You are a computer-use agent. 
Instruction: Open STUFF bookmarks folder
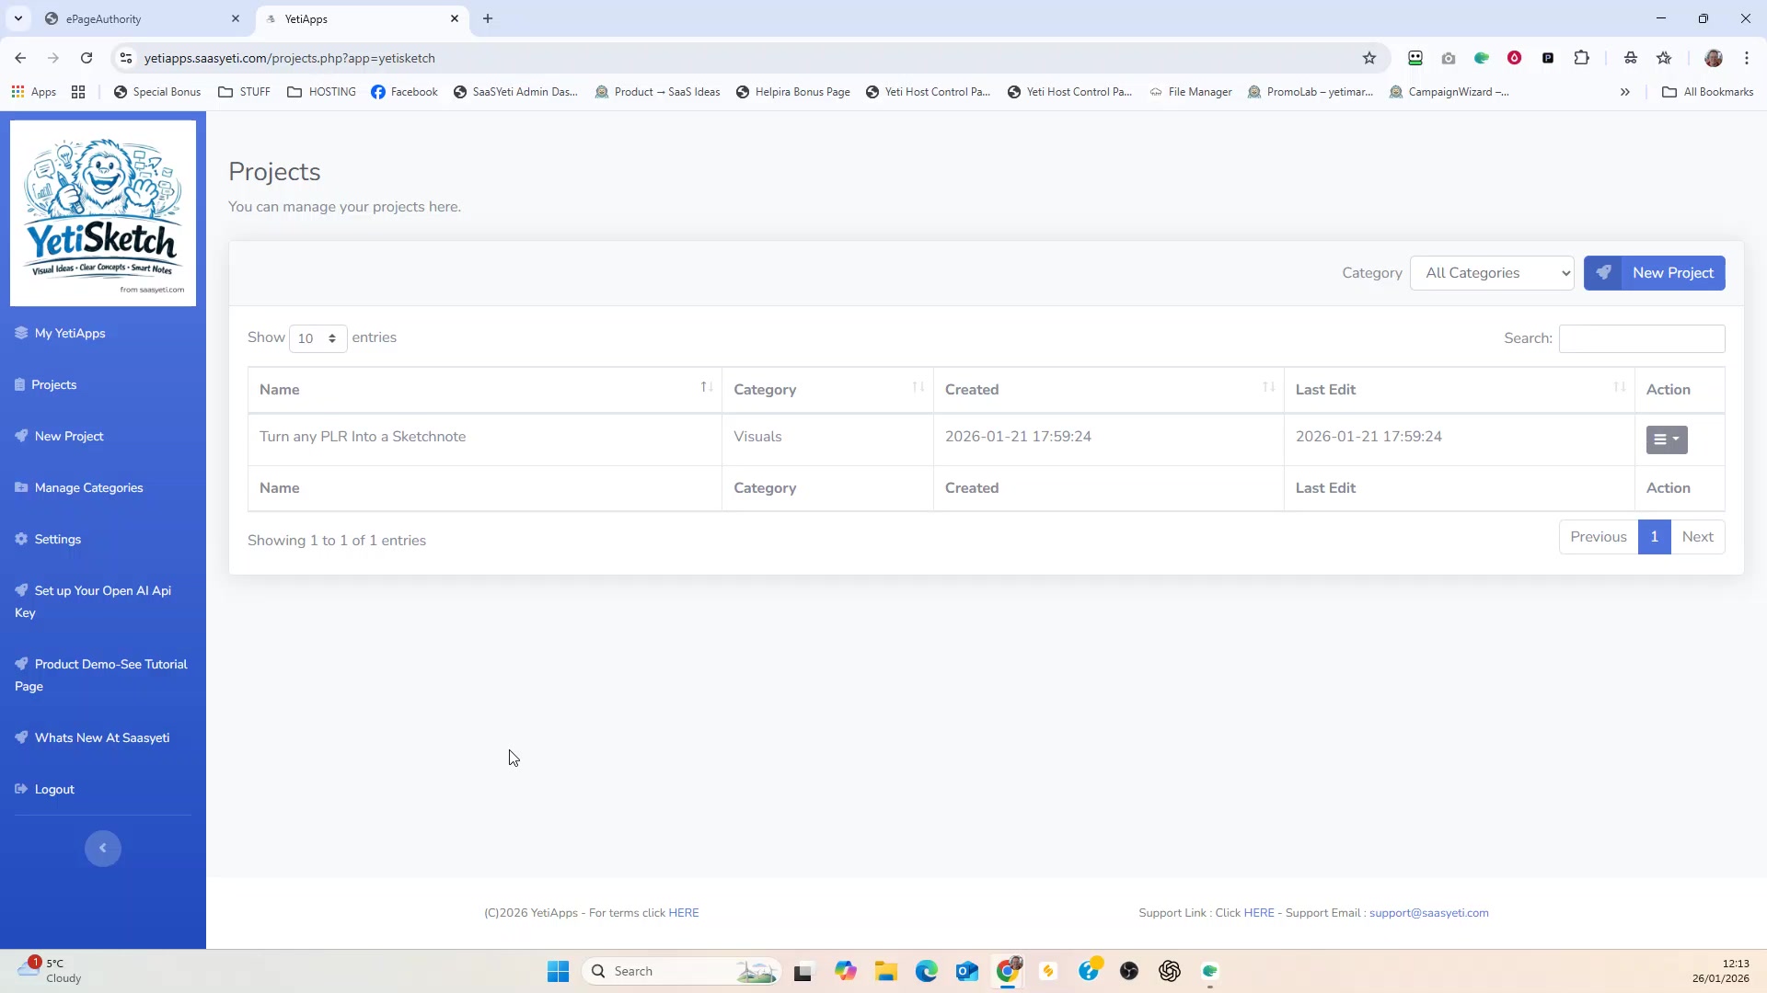tap(244, 92)
